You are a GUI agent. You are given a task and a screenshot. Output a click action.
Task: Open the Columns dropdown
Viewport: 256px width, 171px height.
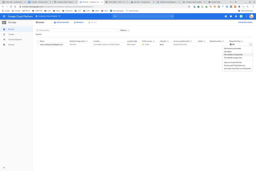click(x=124, y=30)
